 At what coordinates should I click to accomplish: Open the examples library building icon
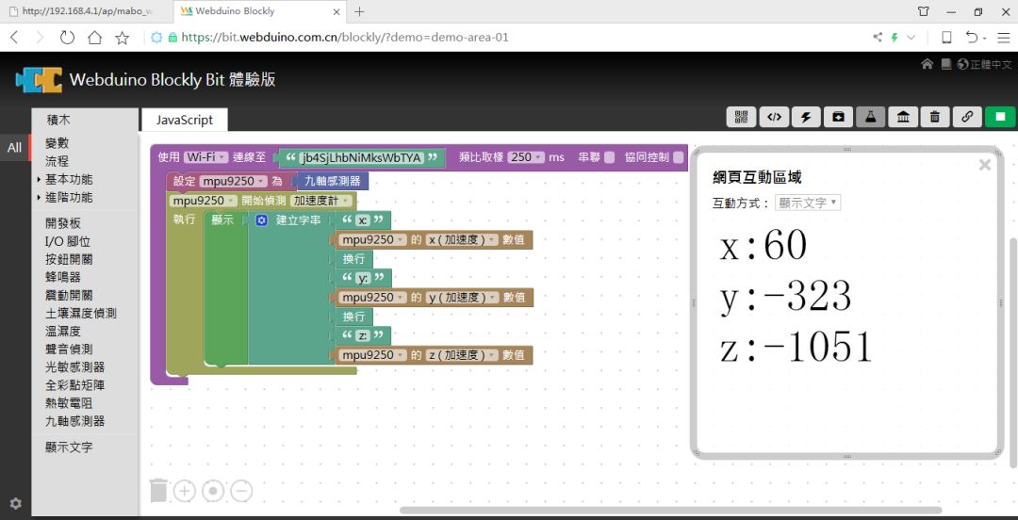(903, 117)
